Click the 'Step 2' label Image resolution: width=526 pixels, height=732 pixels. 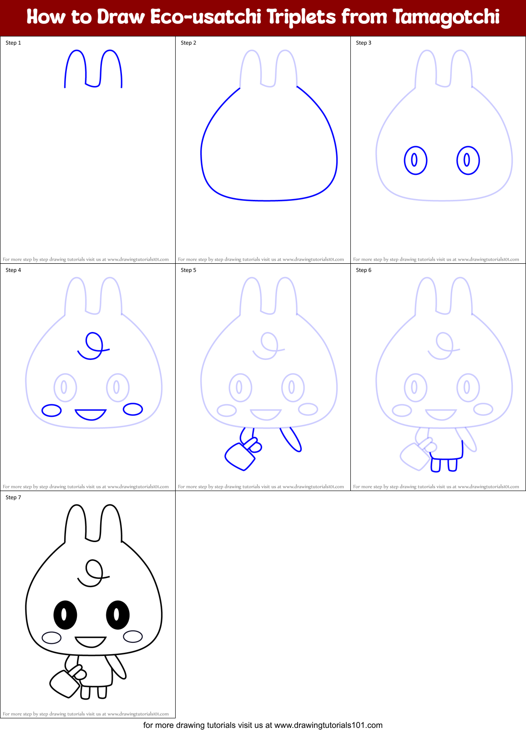pyautogui.click(x=188, y=43)
